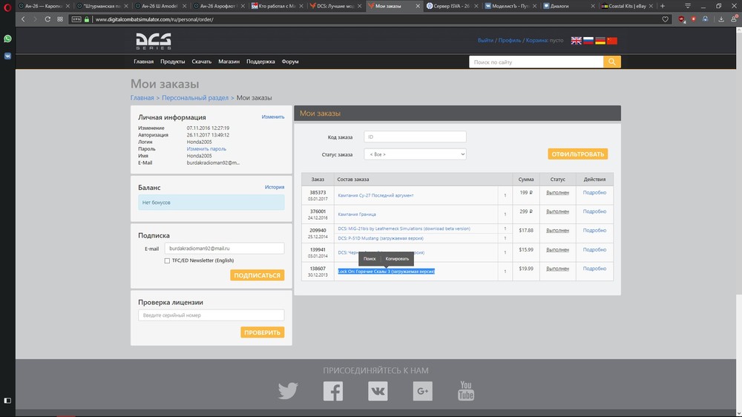This screenshot has height=417, width=742.
Task: Open the DCS: MiG-21bis product link
Action: pos(404,229)
